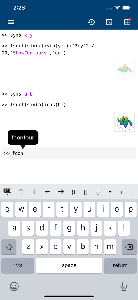Open the contour surface plot thumbnail

coord(125,70)
